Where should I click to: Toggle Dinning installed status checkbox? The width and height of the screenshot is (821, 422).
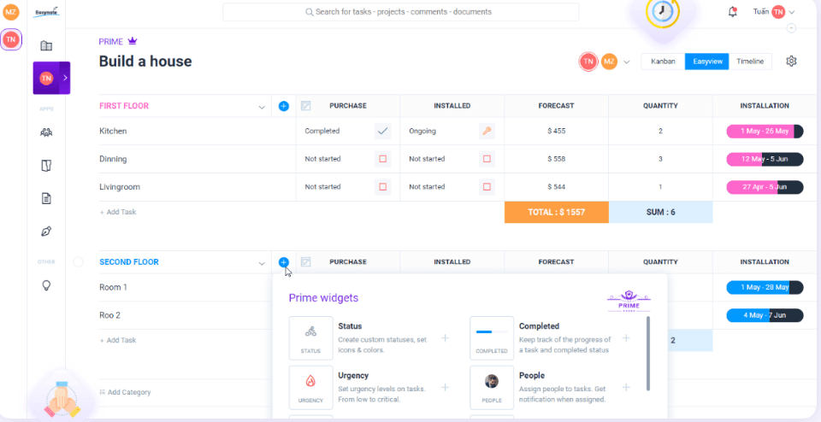click(487, 159)
